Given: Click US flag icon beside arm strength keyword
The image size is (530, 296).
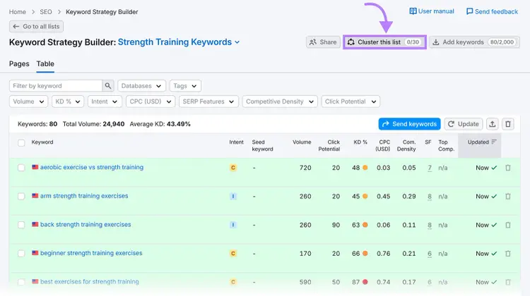Looking at the screenshot, I should (x=35, y=195).
